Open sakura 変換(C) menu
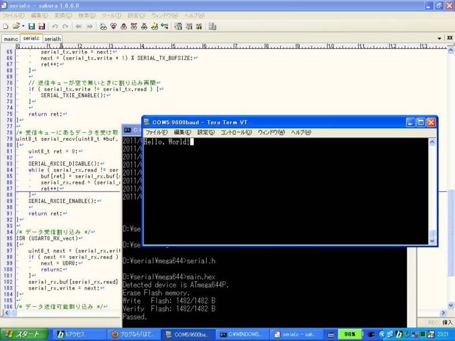The height and width of the screenshot is (341, 455). 63,15
